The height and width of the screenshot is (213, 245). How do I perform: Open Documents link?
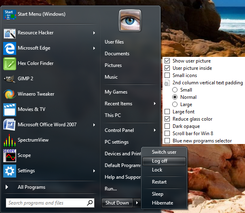point(117,54)
